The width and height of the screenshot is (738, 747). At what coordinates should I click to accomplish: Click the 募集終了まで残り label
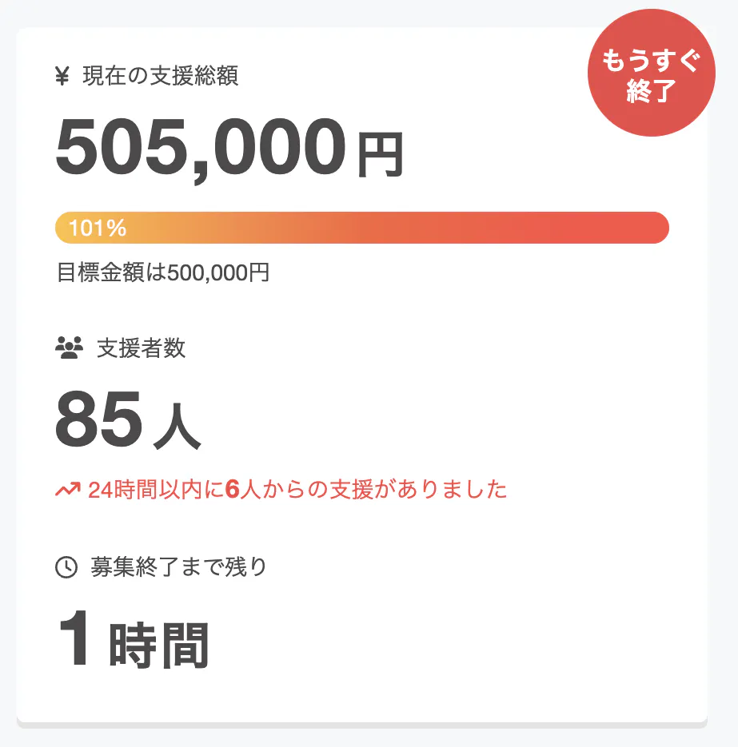click(x=178, y=567)
